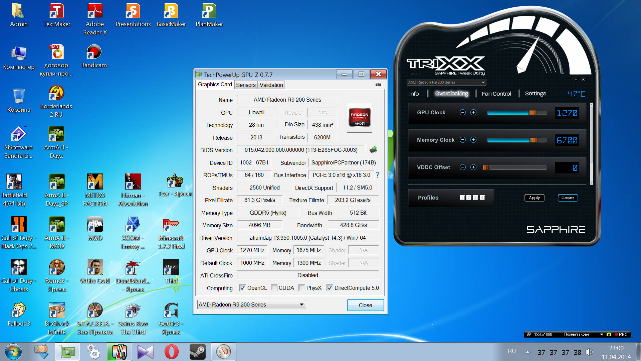Enable the PhysX checkbox

tap(302, 288)
